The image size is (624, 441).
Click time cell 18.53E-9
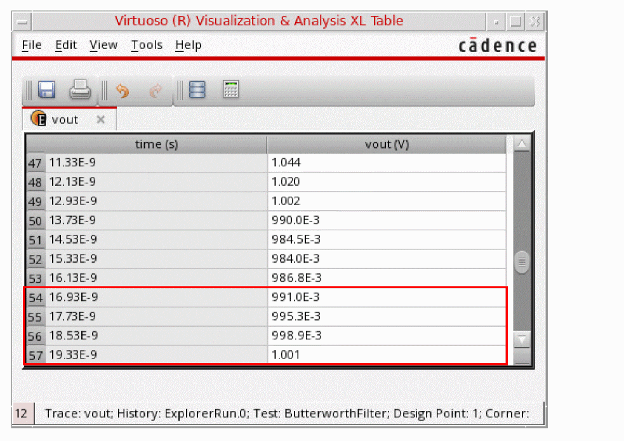[156, 336]
